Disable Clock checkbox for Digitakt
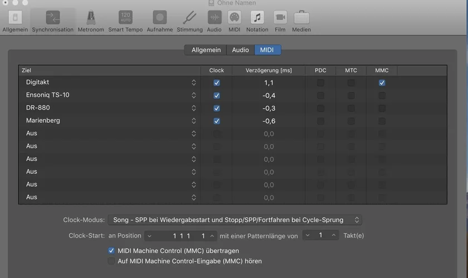 (217, 83)
